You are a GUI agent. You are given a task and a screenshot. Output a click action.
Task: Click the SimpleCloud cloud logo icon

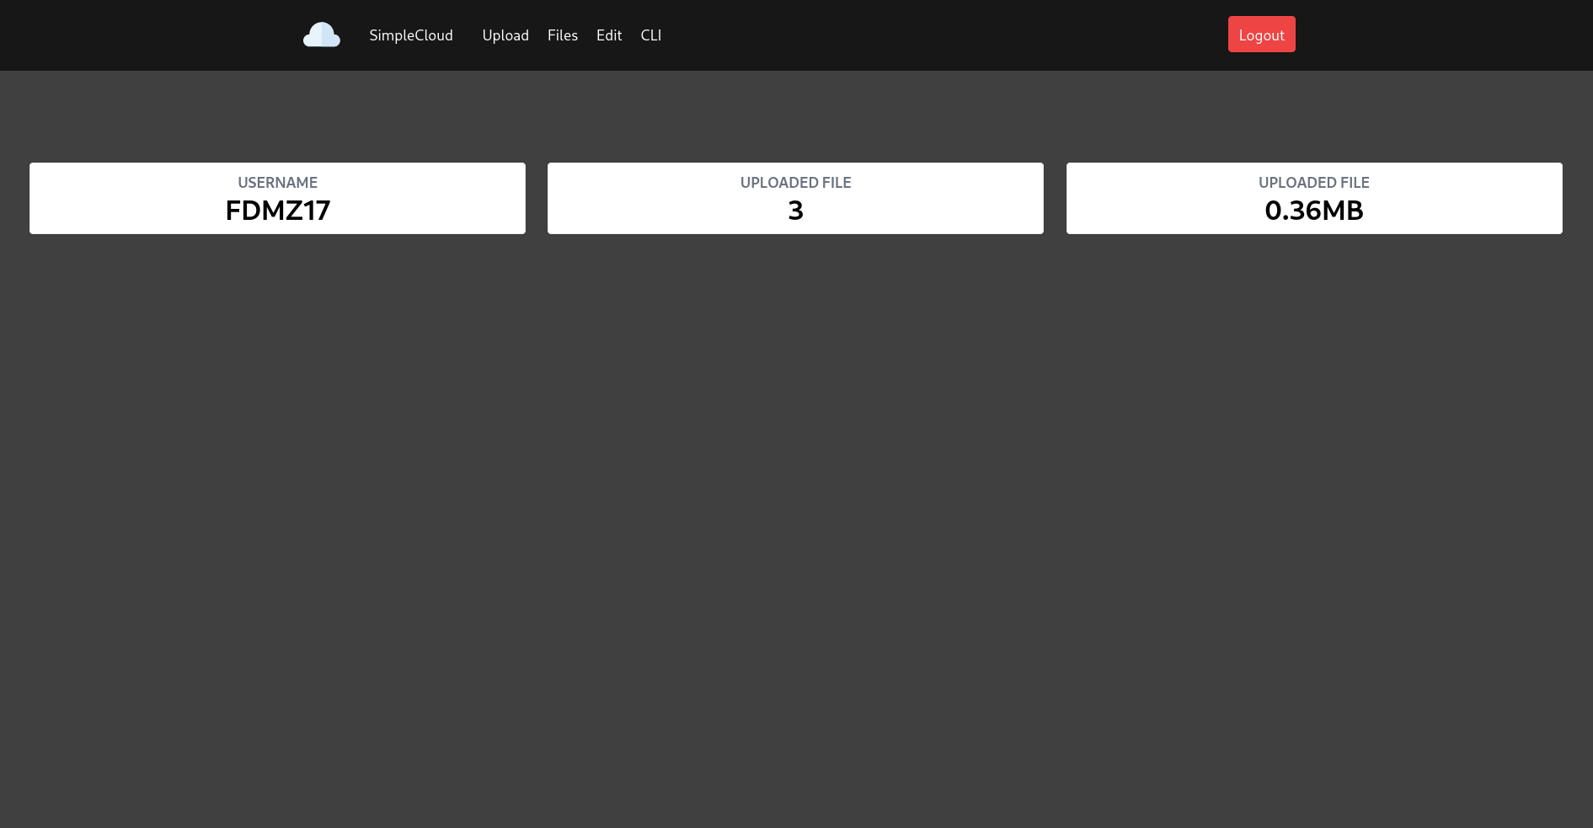coord(321,35)
